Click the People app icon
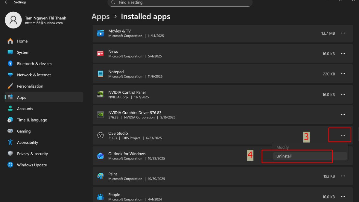Screen dimensions: 359x202 (x=101, y=197)
